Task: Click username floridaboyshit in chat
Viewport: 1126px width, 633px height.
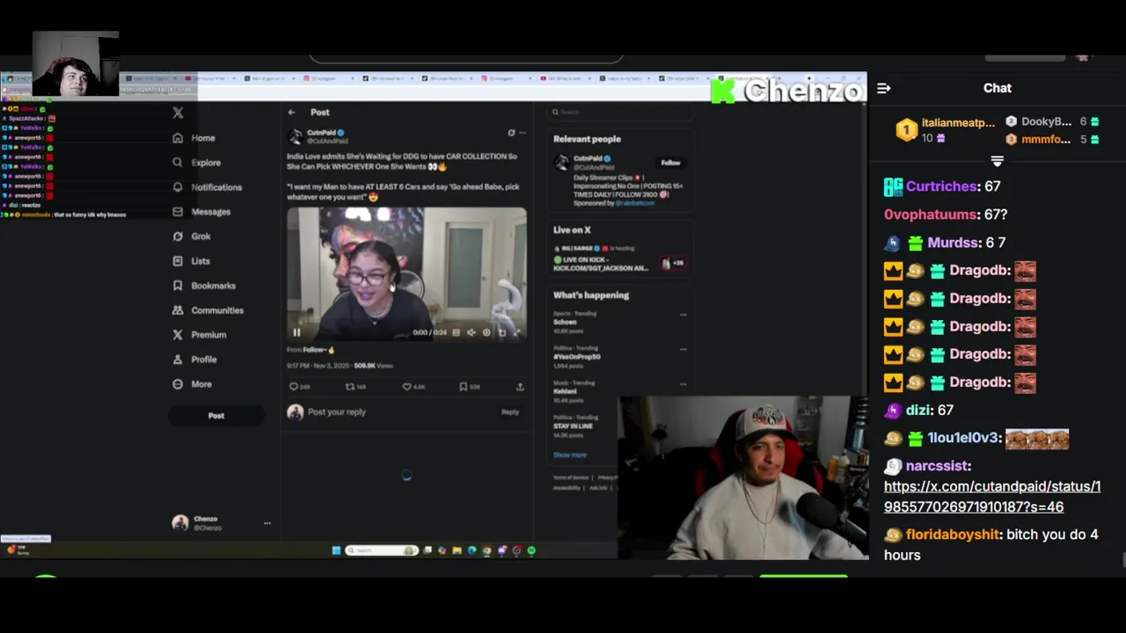Action: click(952, 535)
